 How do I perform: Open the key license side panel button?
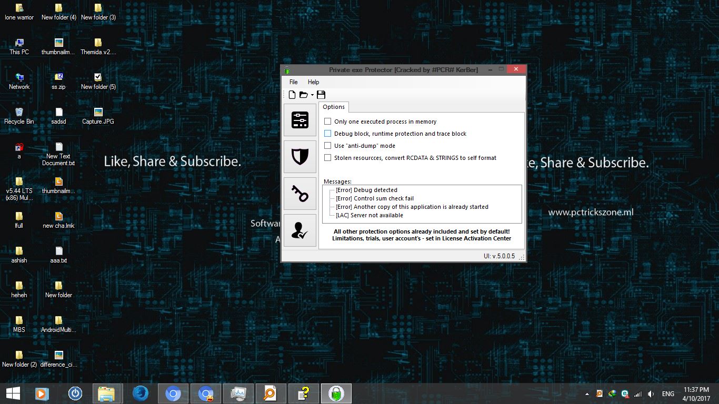click(300, 194)
